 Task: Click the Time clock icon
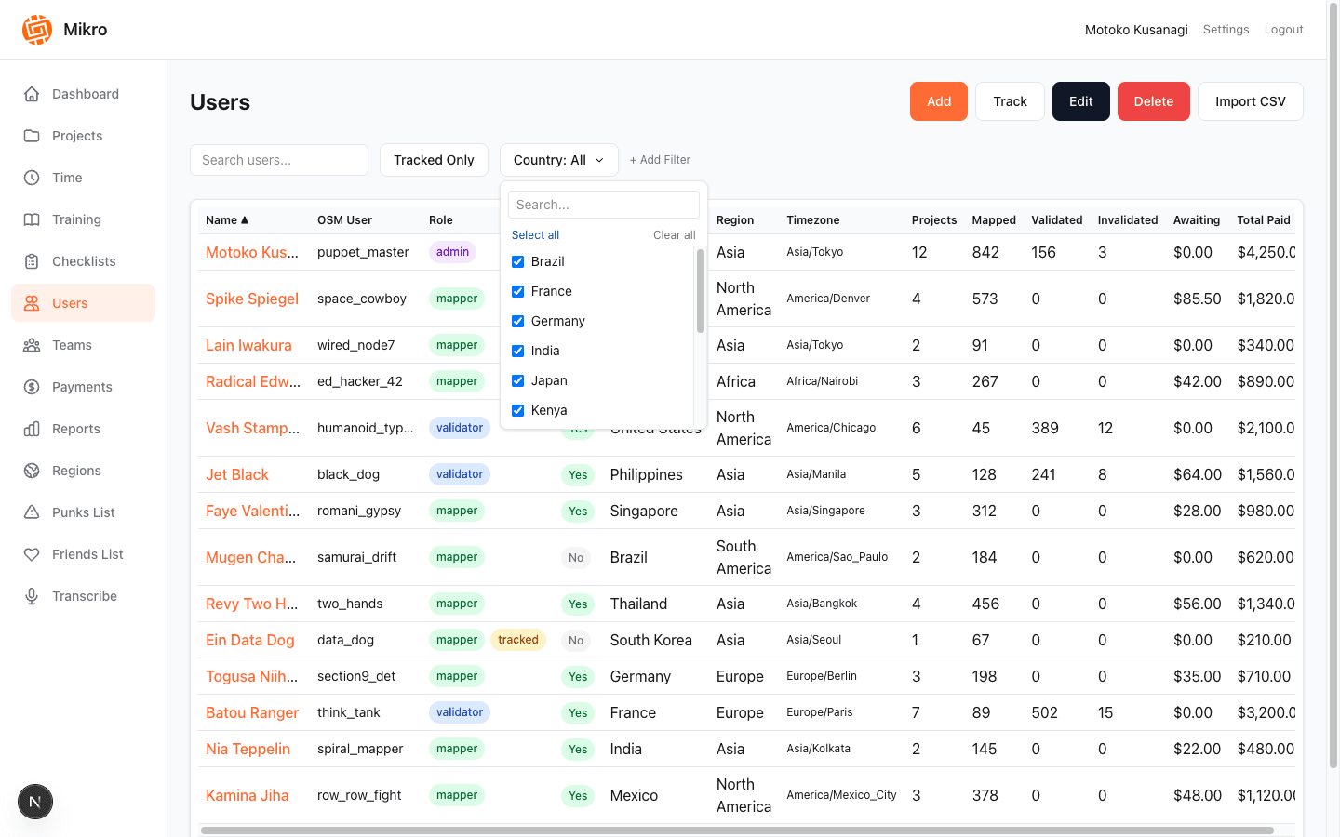[x=32, y=178]
